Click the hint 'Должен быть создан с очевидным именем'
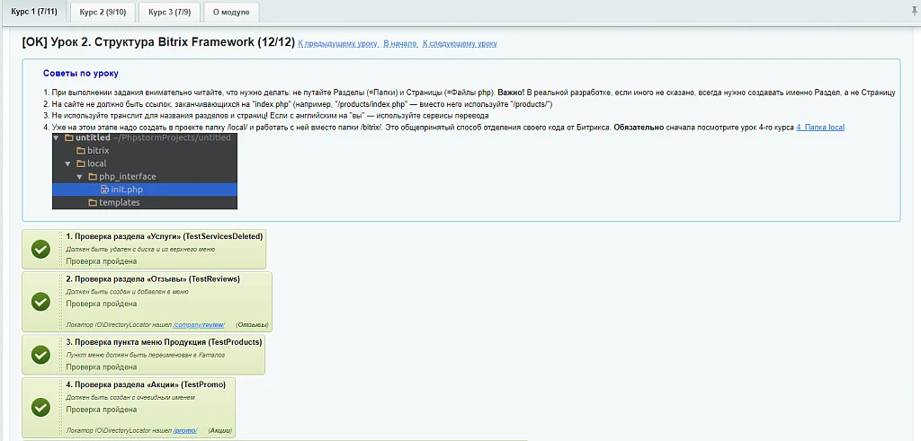This screenshot has height=441, width=921. pyautogui.click(x=130, y=397)
